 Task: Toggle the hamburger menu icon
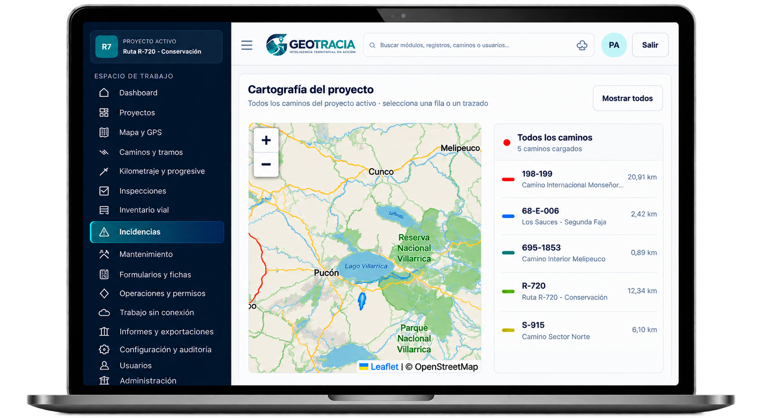point(247,45)
